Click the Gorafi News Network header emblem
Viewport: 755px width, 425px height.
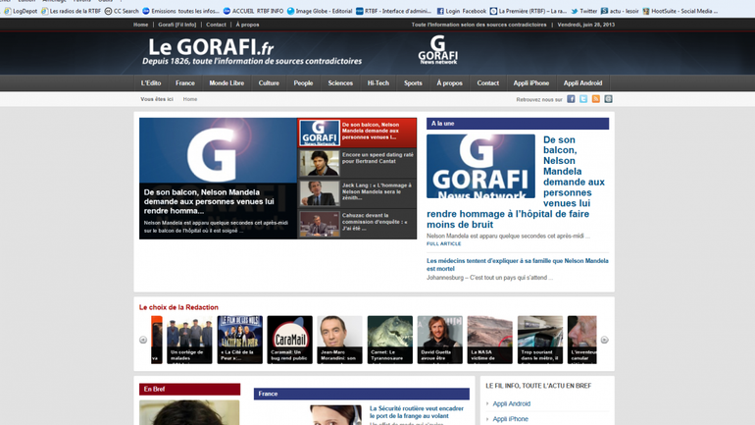point(437,50)
